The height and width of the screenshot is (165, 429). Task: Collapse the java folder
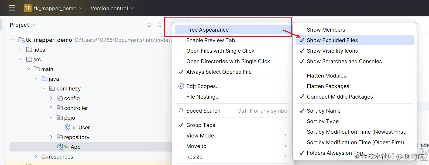[x=36, y=79]
